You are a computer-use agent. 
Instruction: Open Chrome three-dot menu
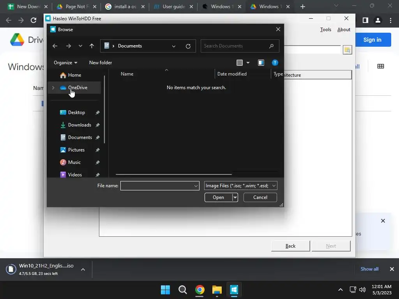390,20
